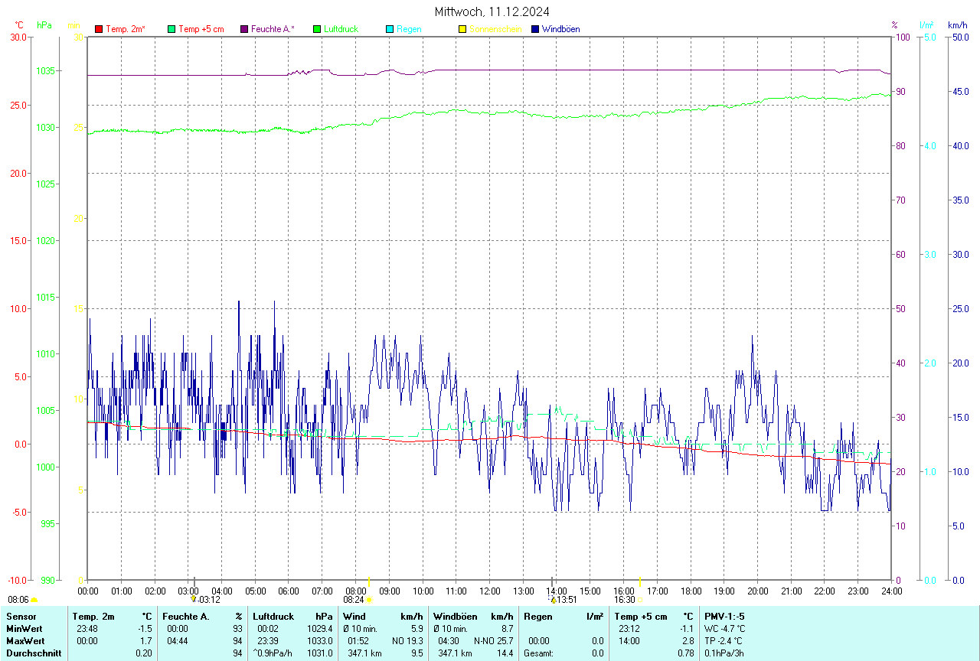Click the Temp. 2m column header in the table
Screen dimensions: 980x661
93,617
